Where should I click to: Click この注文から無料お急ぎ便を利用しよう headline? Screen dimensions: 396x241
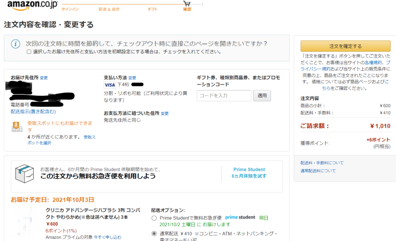(98, 176)
